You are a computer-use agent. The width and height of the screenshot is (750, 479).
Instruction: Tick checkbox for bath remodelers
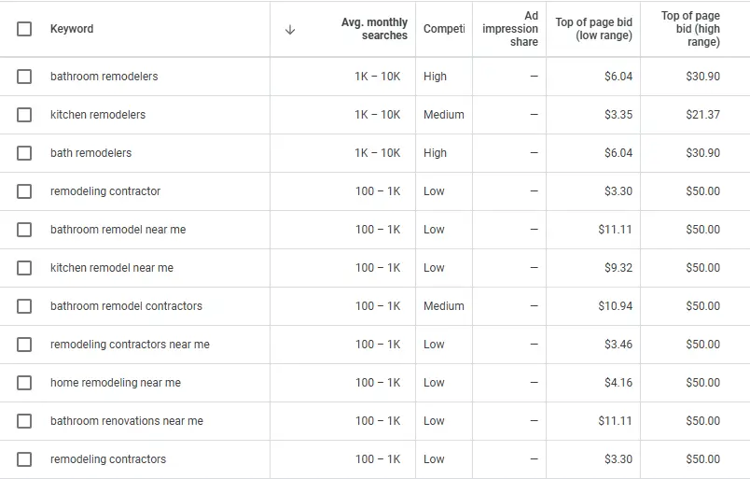click(24, 153)
